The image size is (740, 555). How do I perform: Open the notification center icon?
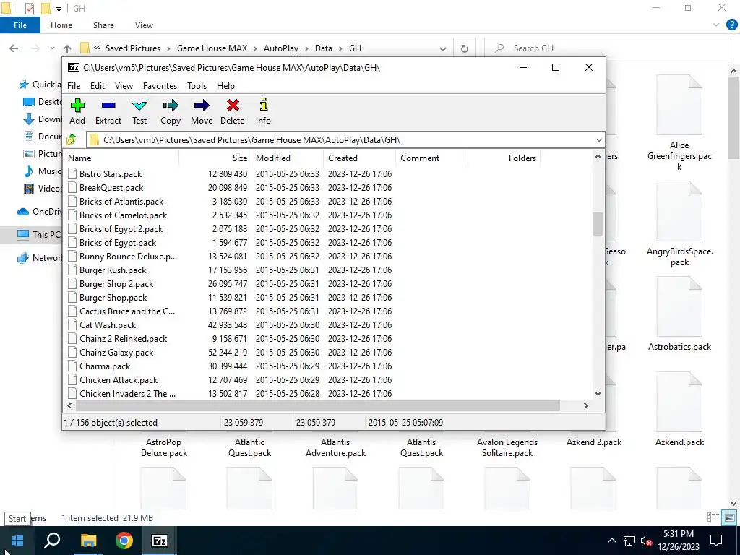[x=716, y=541]
